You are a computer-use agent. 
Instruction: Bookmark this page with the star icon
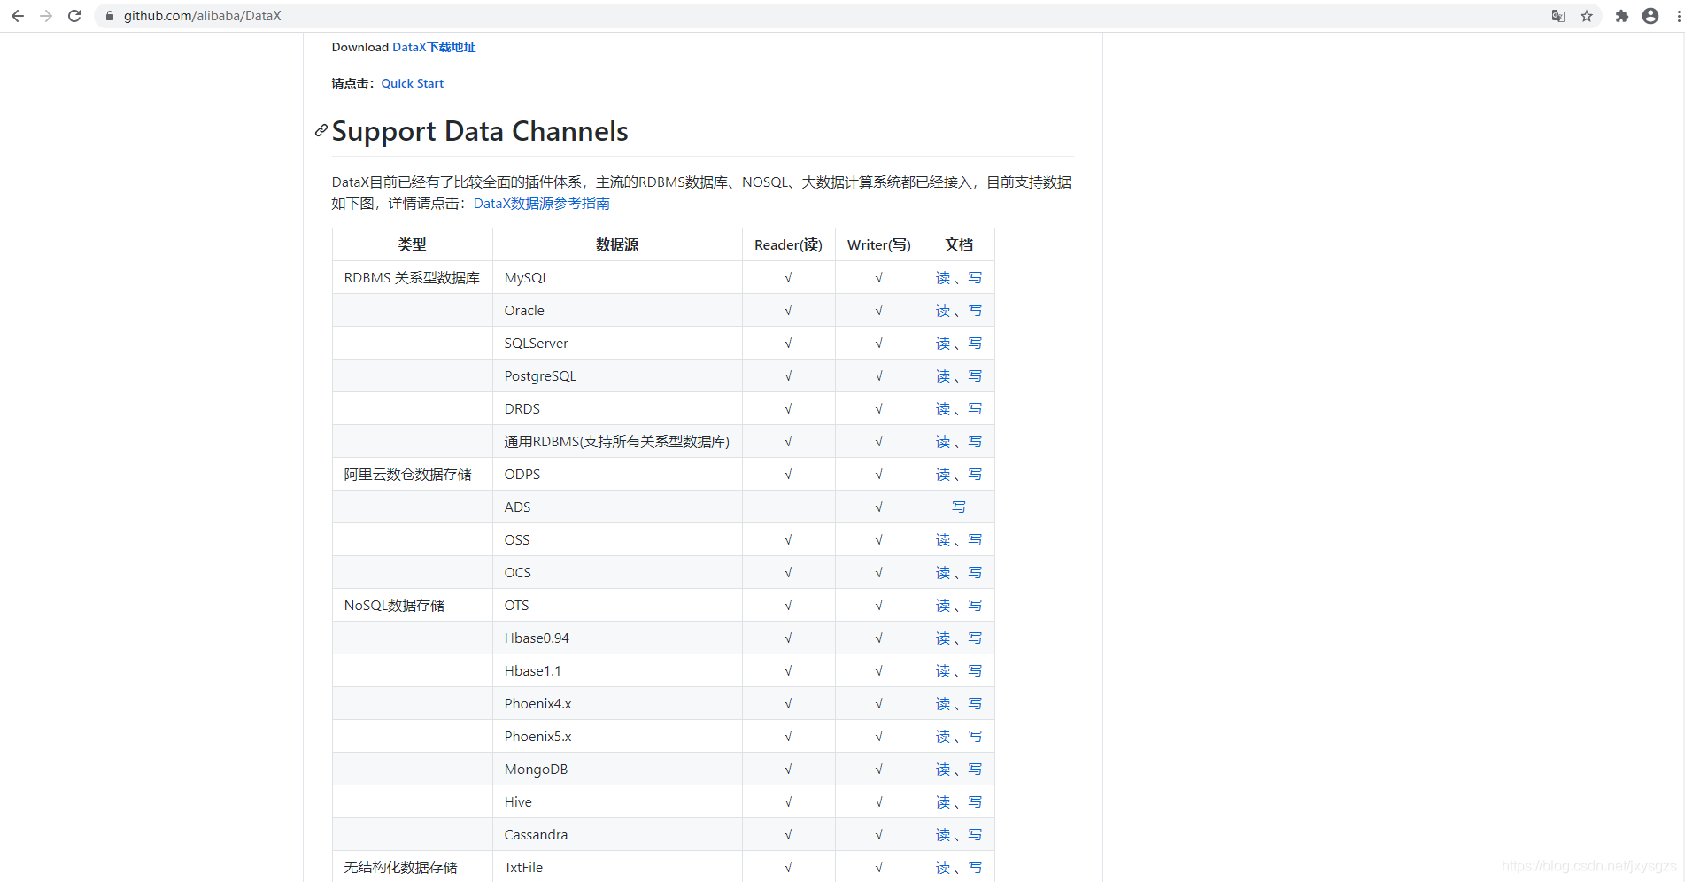pyautogui.click(x=1587, y=16)
